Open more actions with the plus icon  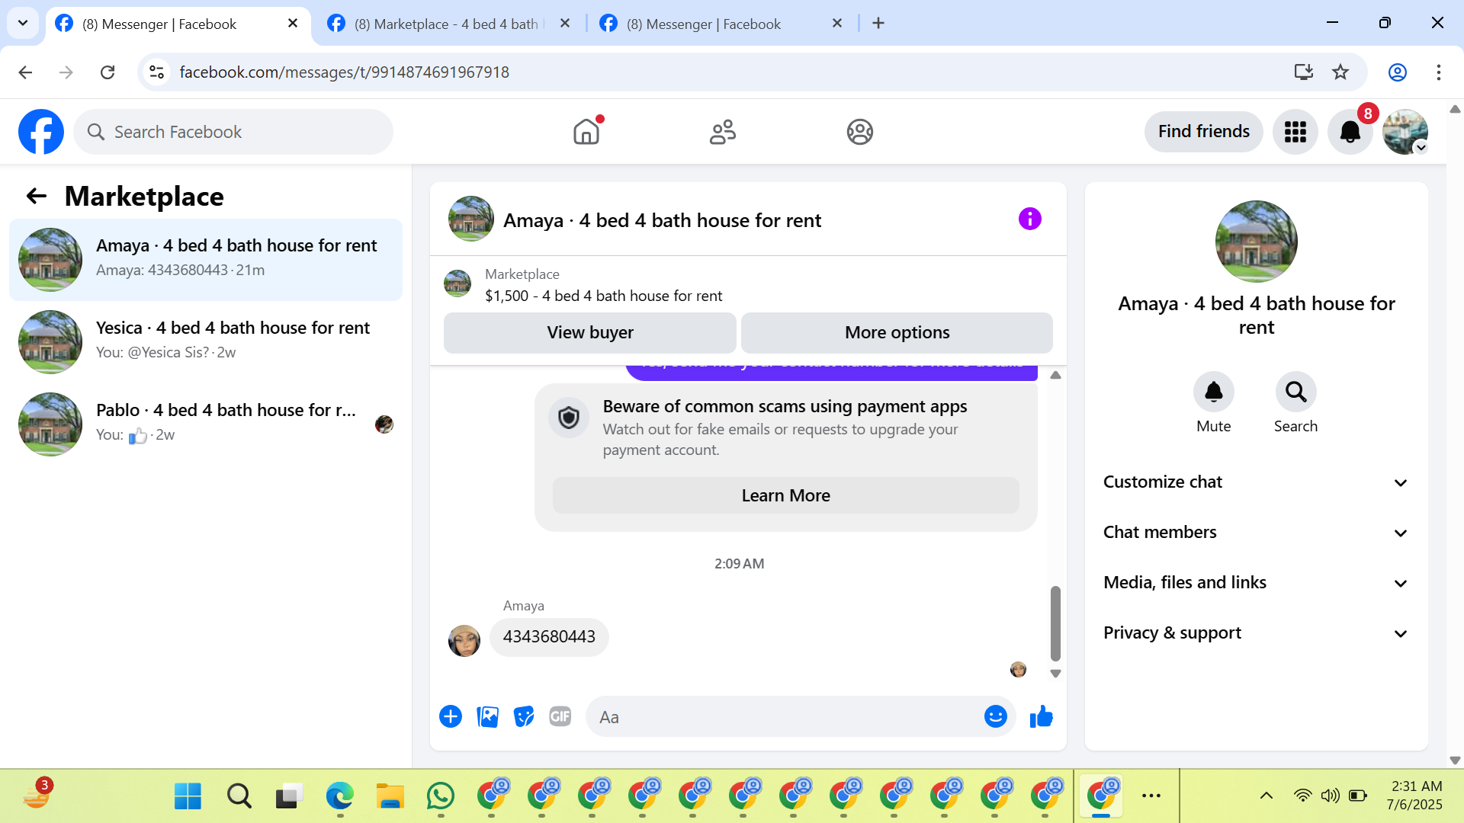coord(451,717)
